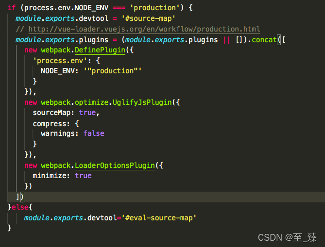Click the true value after minimize

[x=83, y=176]
